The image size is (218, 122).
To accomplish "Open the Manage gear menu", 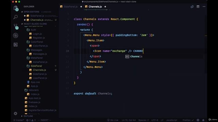I will [x=16, y=114].
